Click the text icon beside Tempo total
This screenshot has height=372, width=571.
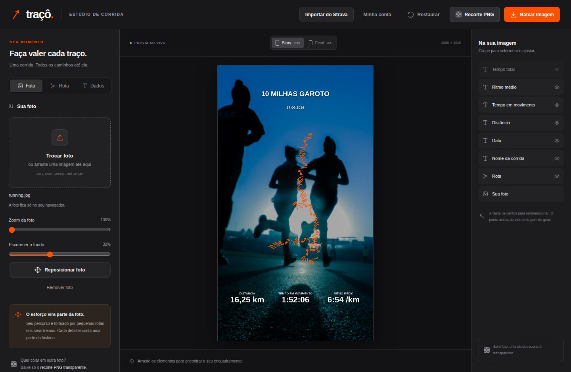(x=485, y=69)
